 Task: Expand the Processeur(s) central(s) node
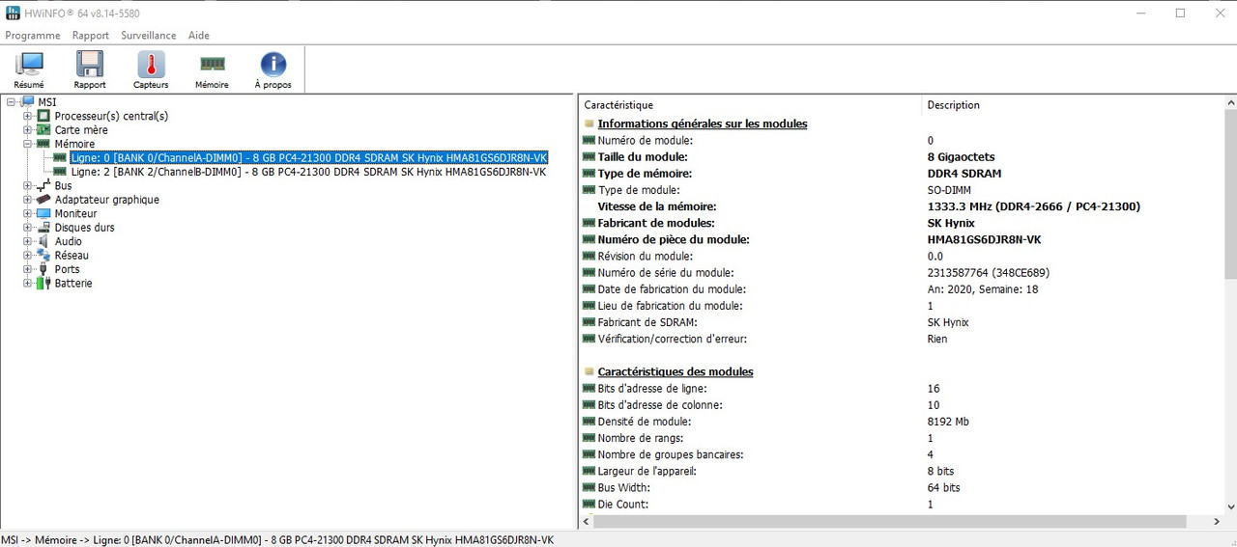point(28,116)
